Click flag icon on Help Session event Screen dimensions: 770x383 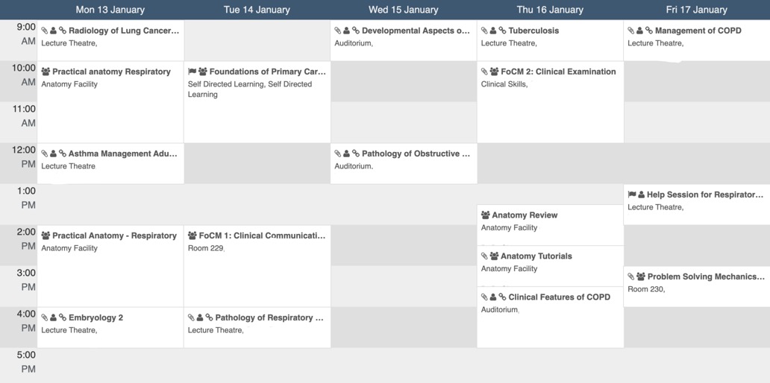(x=631, y=194)
